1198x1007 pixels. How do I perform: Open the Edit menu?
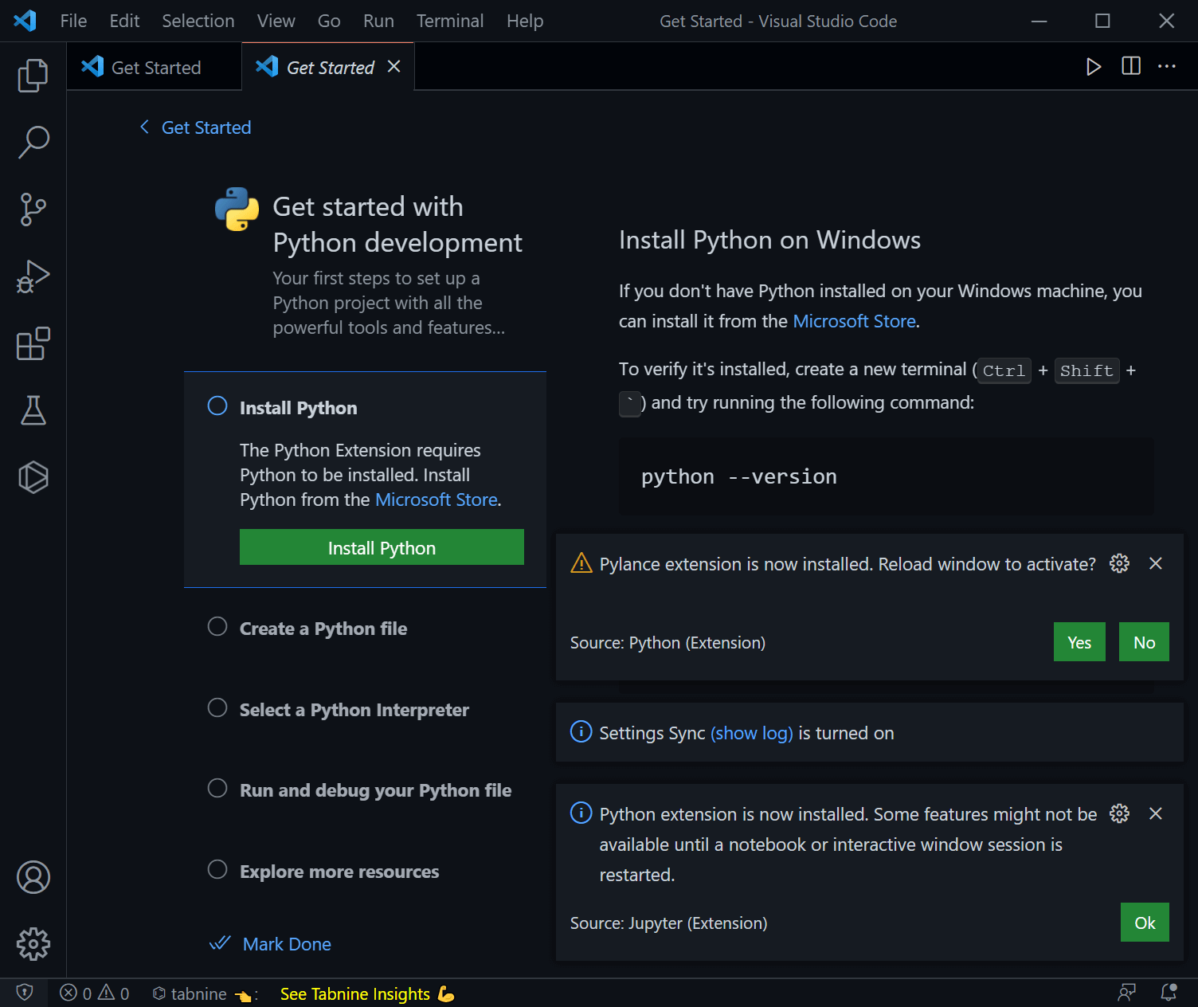click(x=124, y=21)
